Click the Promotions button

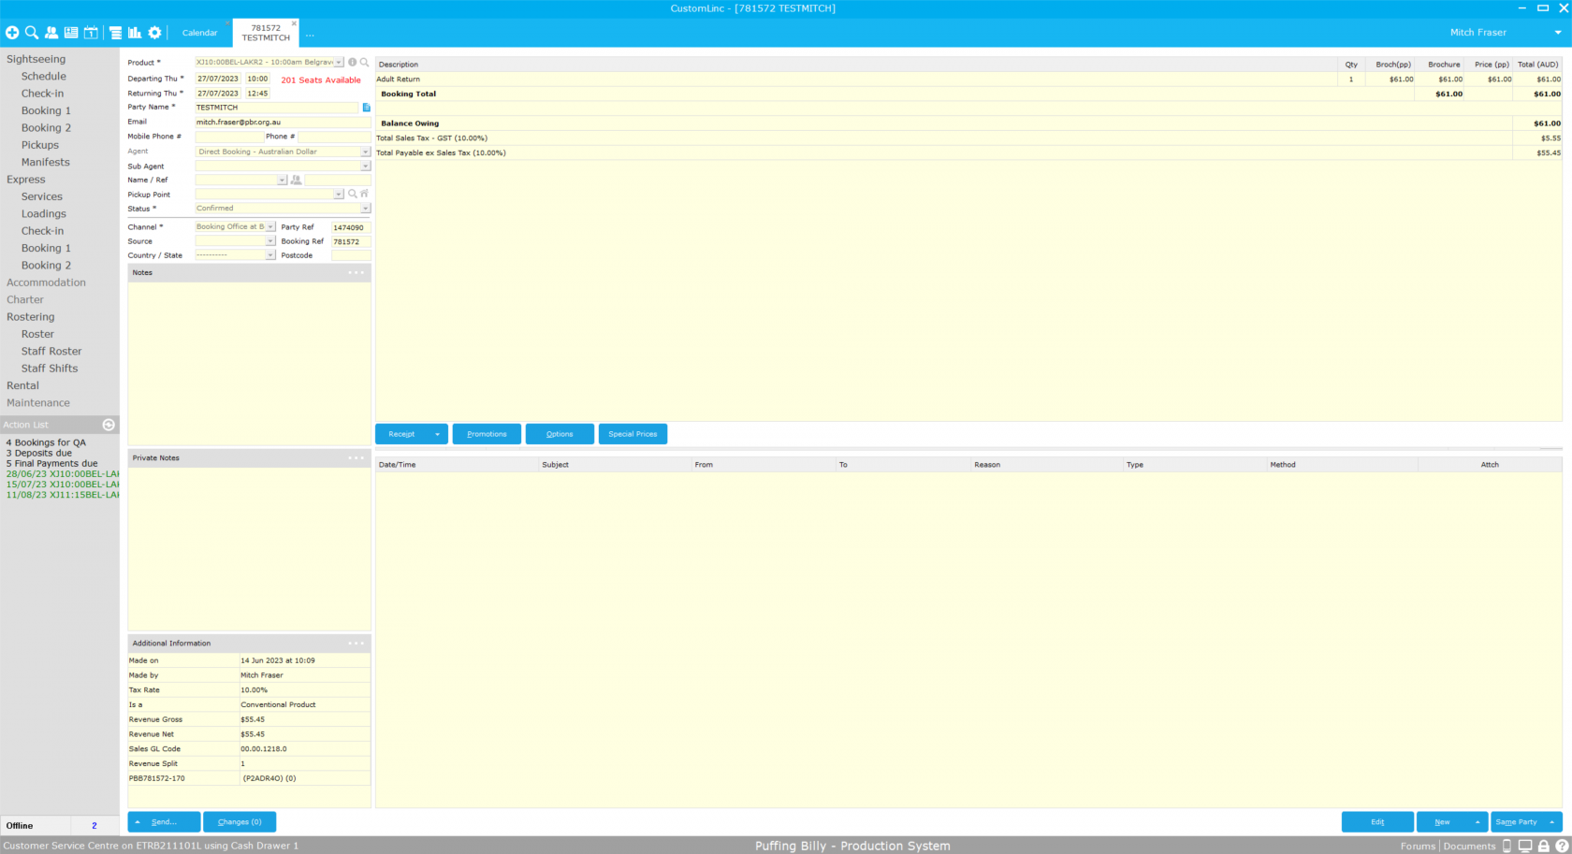487,434
